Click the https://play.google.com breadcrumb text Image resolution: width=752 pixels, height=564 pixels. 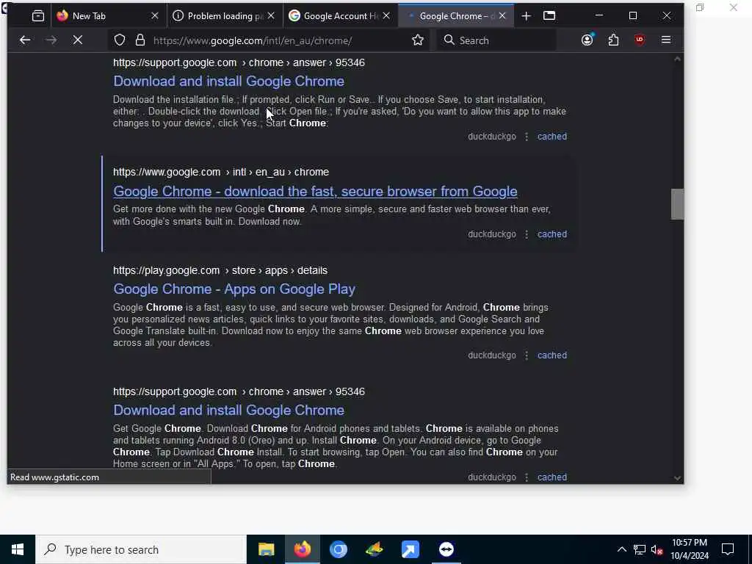click(x=220, y=270)
